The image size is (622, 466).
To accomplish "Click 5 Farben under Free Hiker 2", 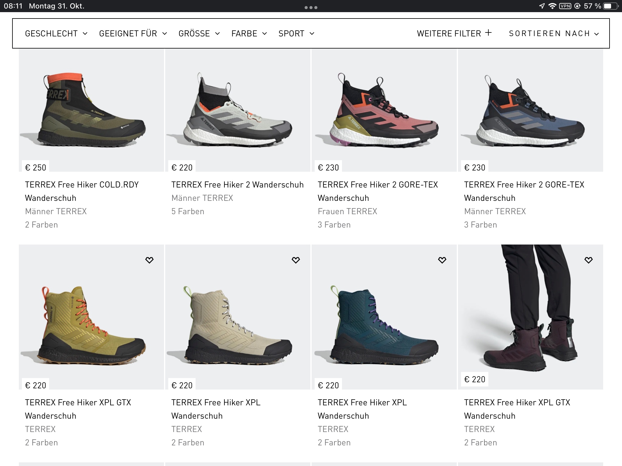I will [188, 211].
